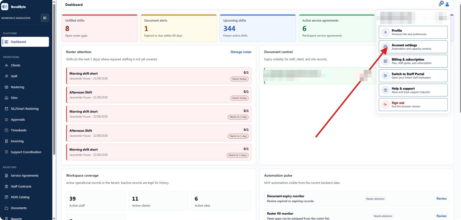Click the Service Agreements document icon
Image resolution: width=461 pixels, height=220 pixels.
point(6,176)
